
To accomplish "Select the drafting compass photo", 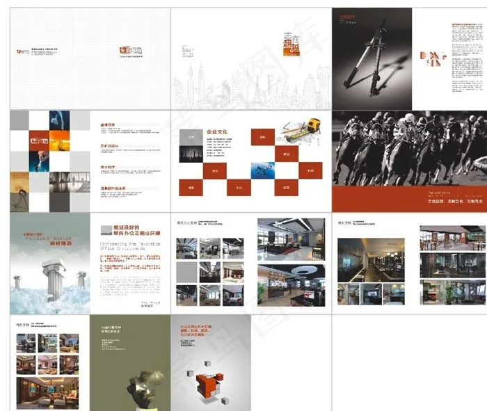I will [372, 59].
